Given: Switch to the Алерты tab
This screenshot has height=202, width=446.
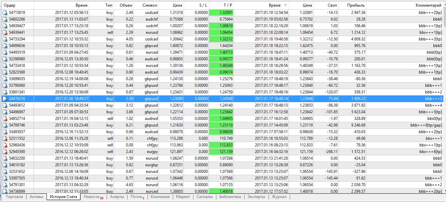Looking at the screenshot, I should (x=117, y=197).
